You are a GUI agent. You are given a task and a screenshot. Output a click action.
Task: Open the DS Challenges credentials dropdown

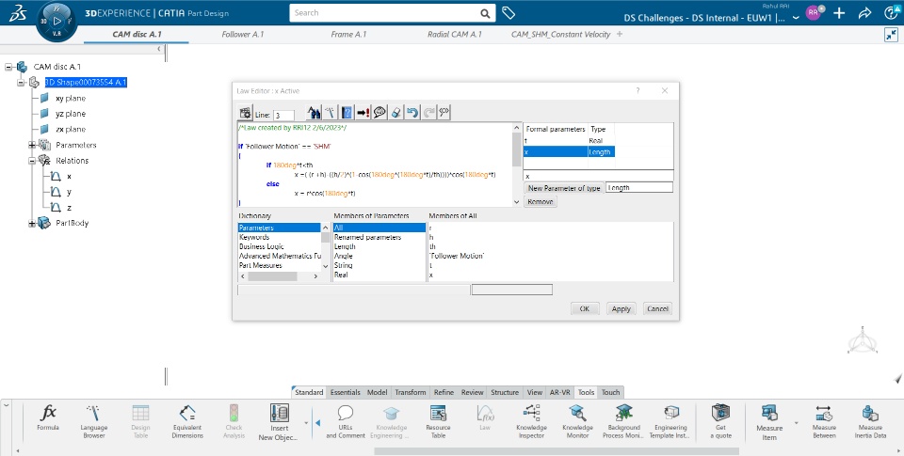pyautogui.click(x=796, y=18)
